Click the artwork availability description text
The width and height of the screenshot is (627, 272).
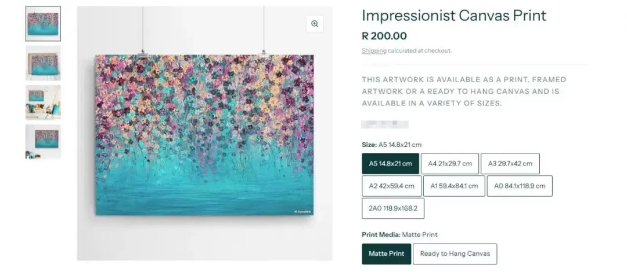[463, 91]
